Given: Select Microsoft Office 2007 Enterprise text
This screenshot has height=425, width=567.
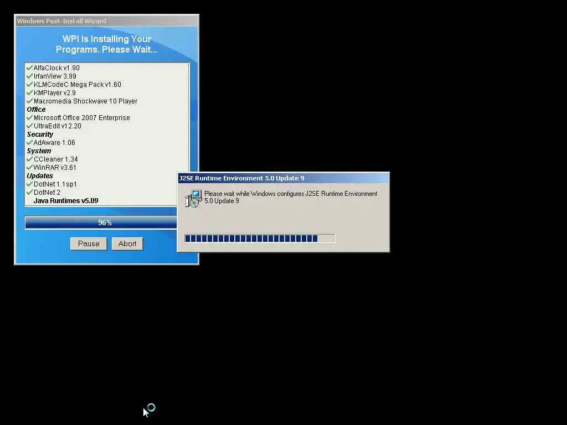Looking at the screenshot, I should click(82, 118).
